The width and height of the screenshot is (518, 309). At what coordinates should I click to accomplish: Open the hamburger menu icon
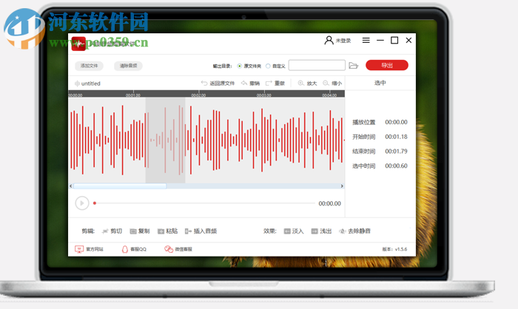[366, 40]
